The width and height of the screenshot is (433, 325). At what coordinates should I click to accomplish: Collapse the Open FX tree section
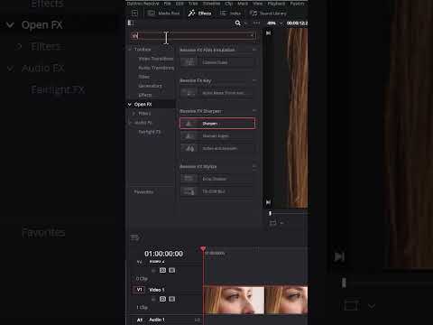[130, 105]
